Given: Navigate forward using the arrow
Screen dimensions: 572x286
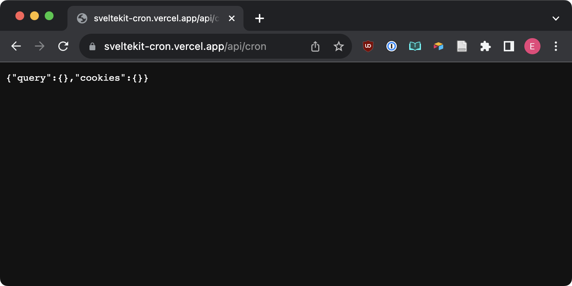Looking at the screenshot, I should (x=40, y=46).
